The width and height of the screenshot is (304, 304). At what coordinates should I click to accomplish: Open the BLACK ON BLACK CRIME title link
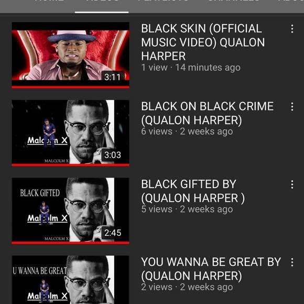point(207,113)
